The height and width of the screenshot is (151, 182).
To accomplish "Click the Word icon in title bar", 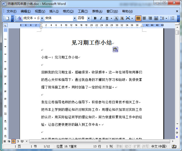I will click(4, 4).
